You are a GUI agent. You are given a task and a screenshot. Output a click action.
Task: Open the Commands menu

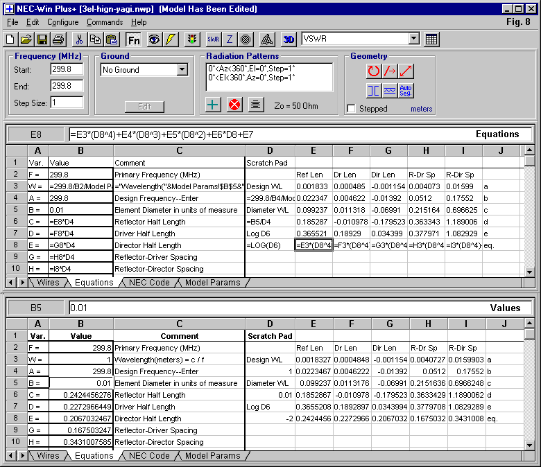(x=105, y=22)
